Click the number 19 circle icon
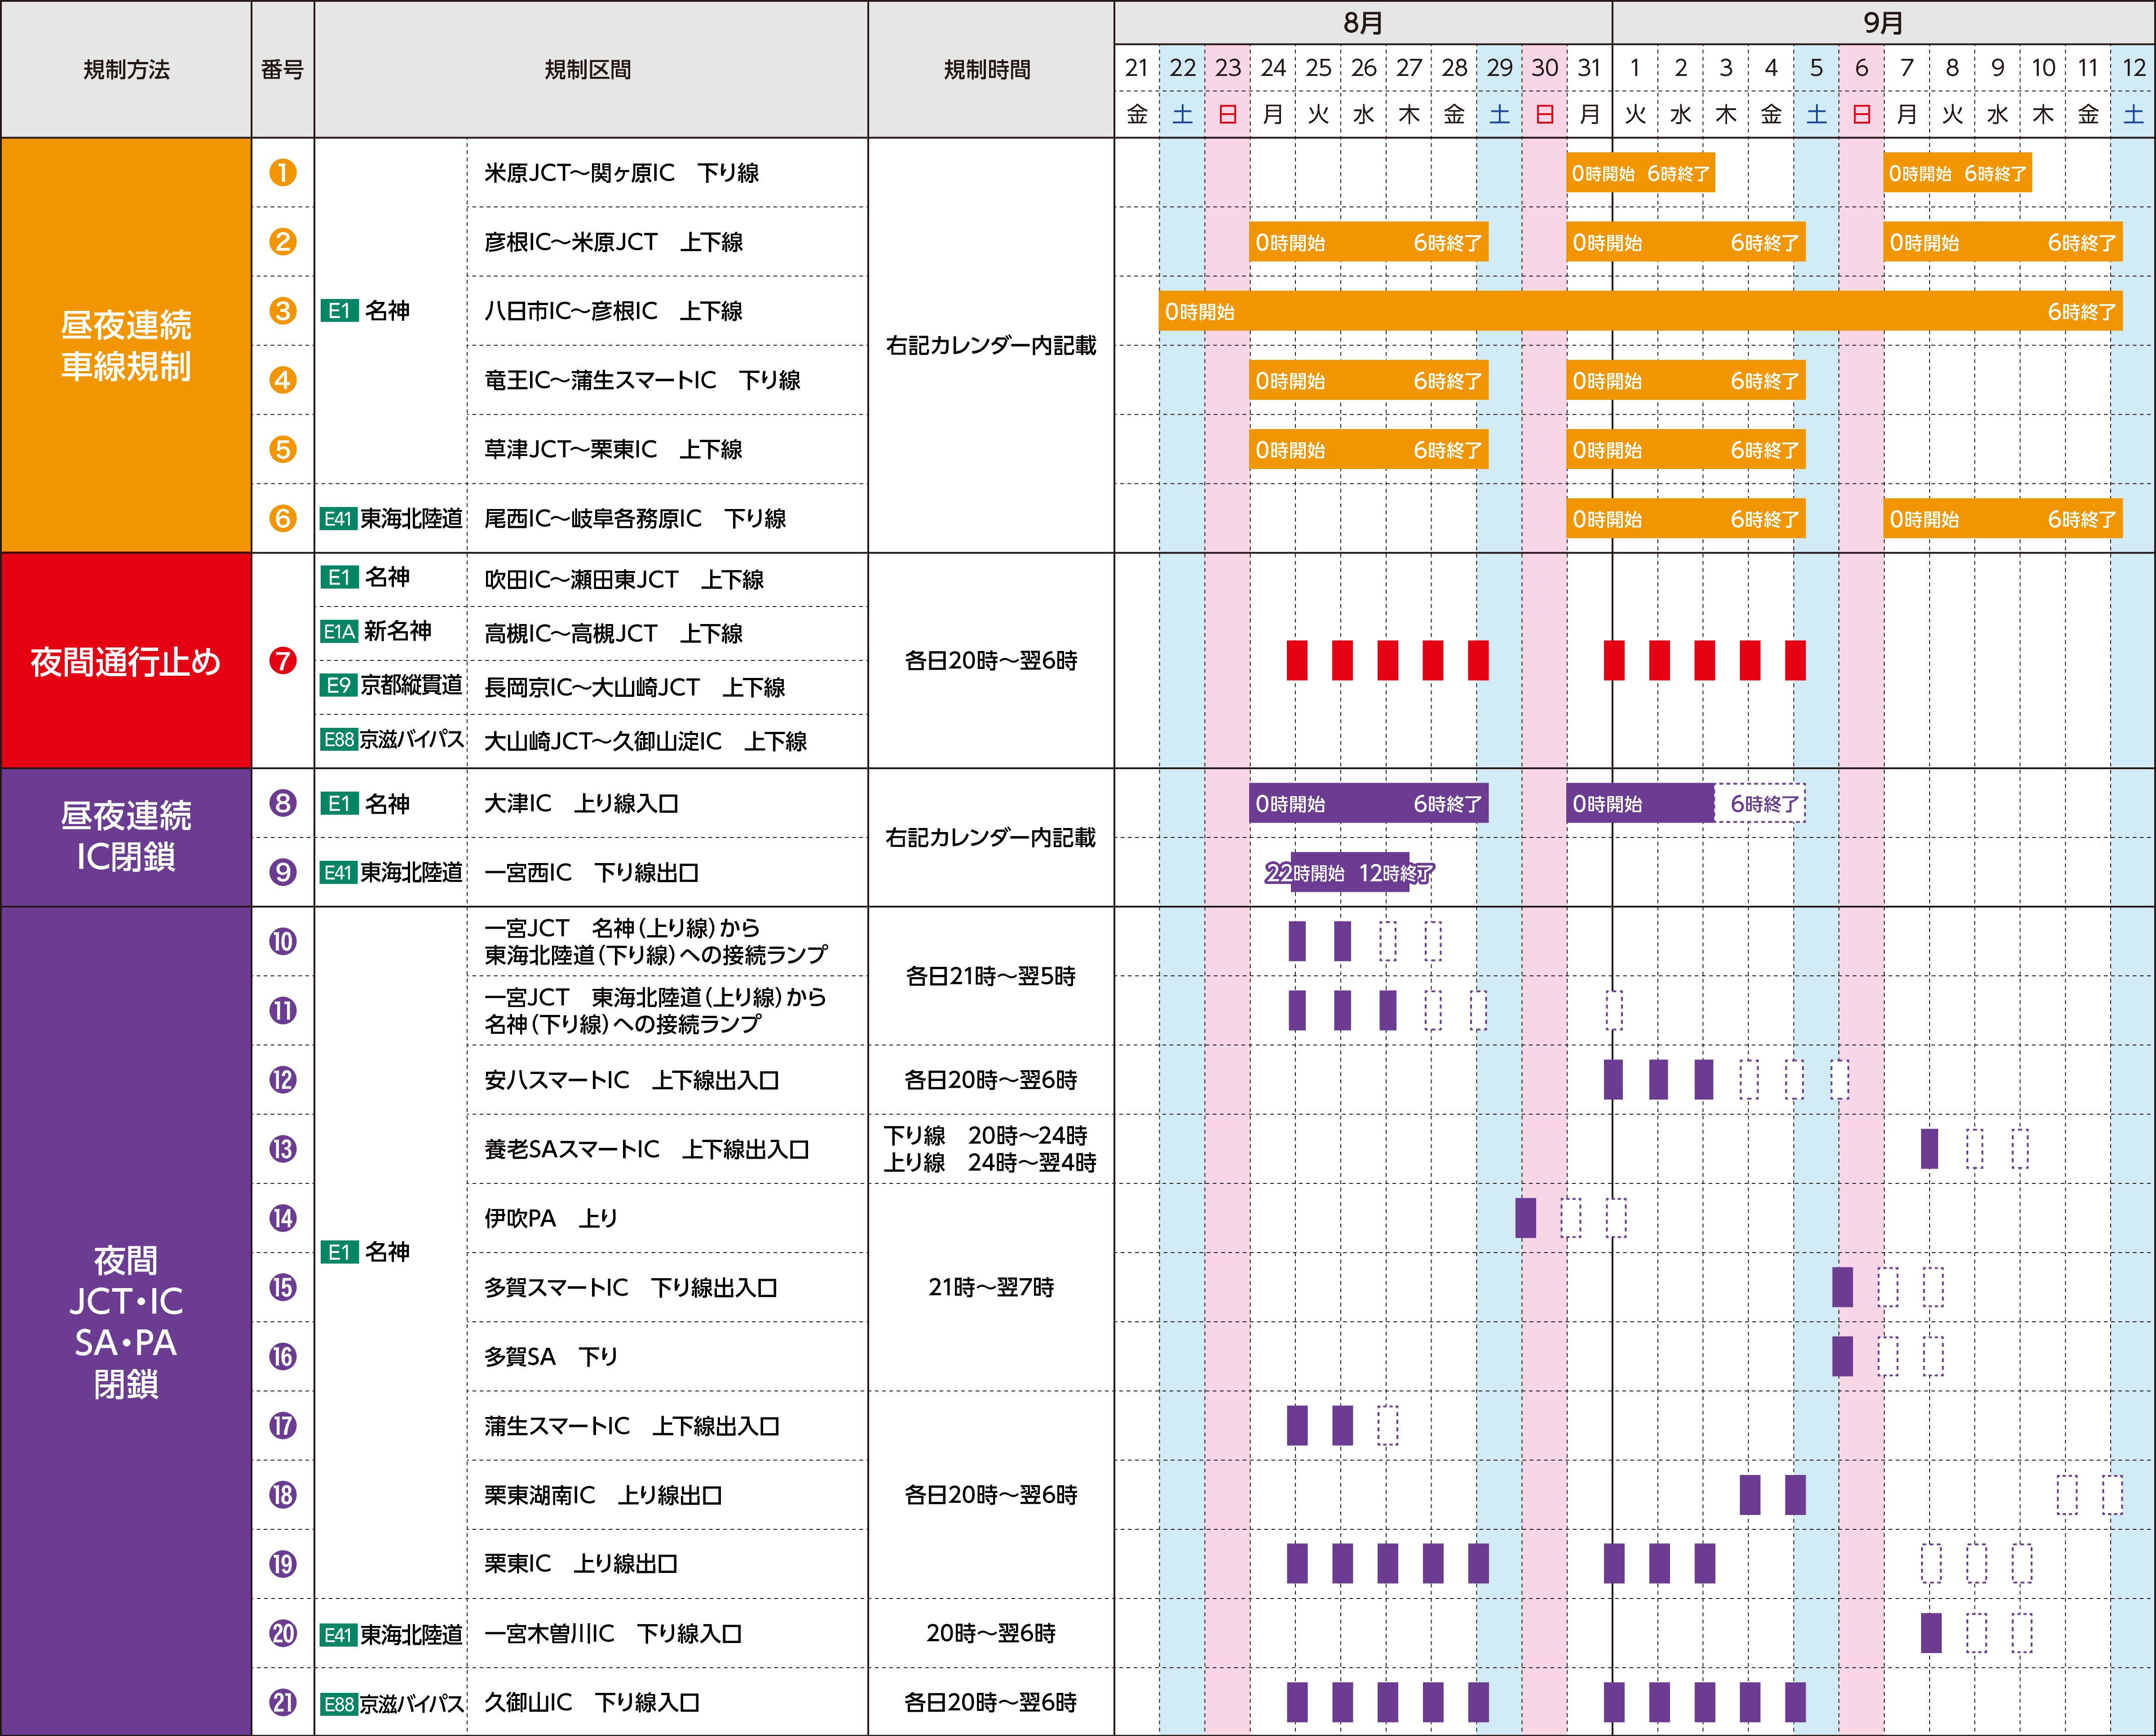The width and height of the screenshot is (2156, 1736). point(283,1564)
